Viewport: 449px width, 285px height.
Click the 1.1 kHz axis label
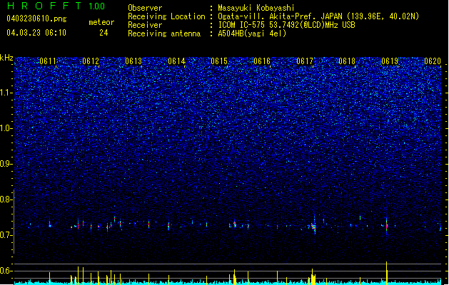click(6, 93)
